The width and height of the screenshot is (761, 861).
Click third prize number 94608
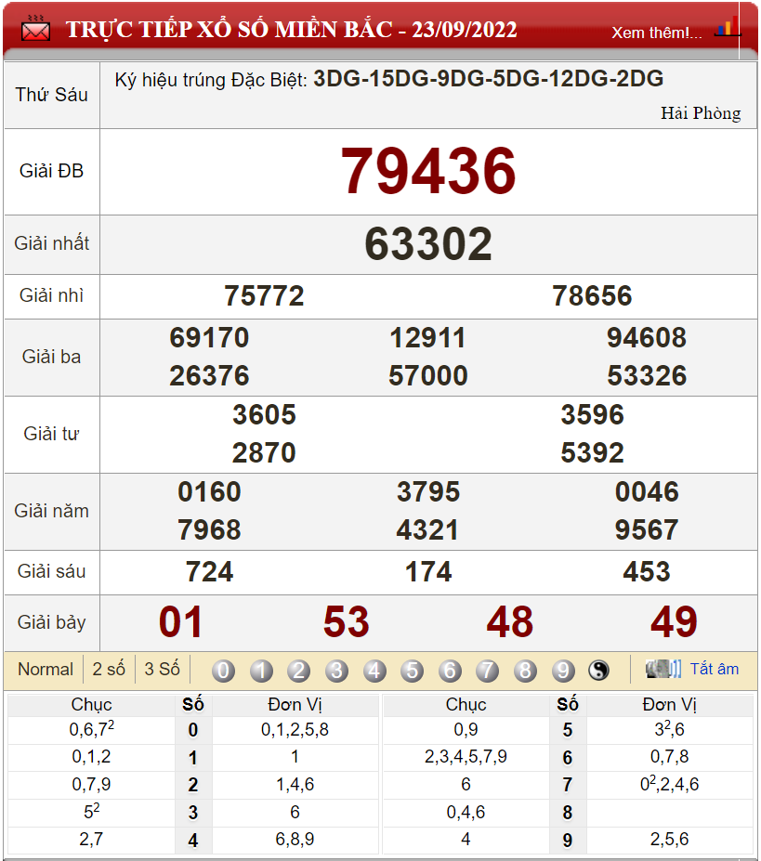tap(647, 338)
